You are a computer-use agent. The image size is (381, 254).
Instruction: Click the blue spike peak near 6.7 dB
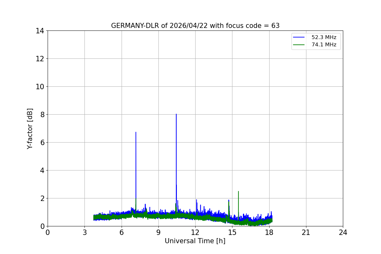click(x=136, y=132)
